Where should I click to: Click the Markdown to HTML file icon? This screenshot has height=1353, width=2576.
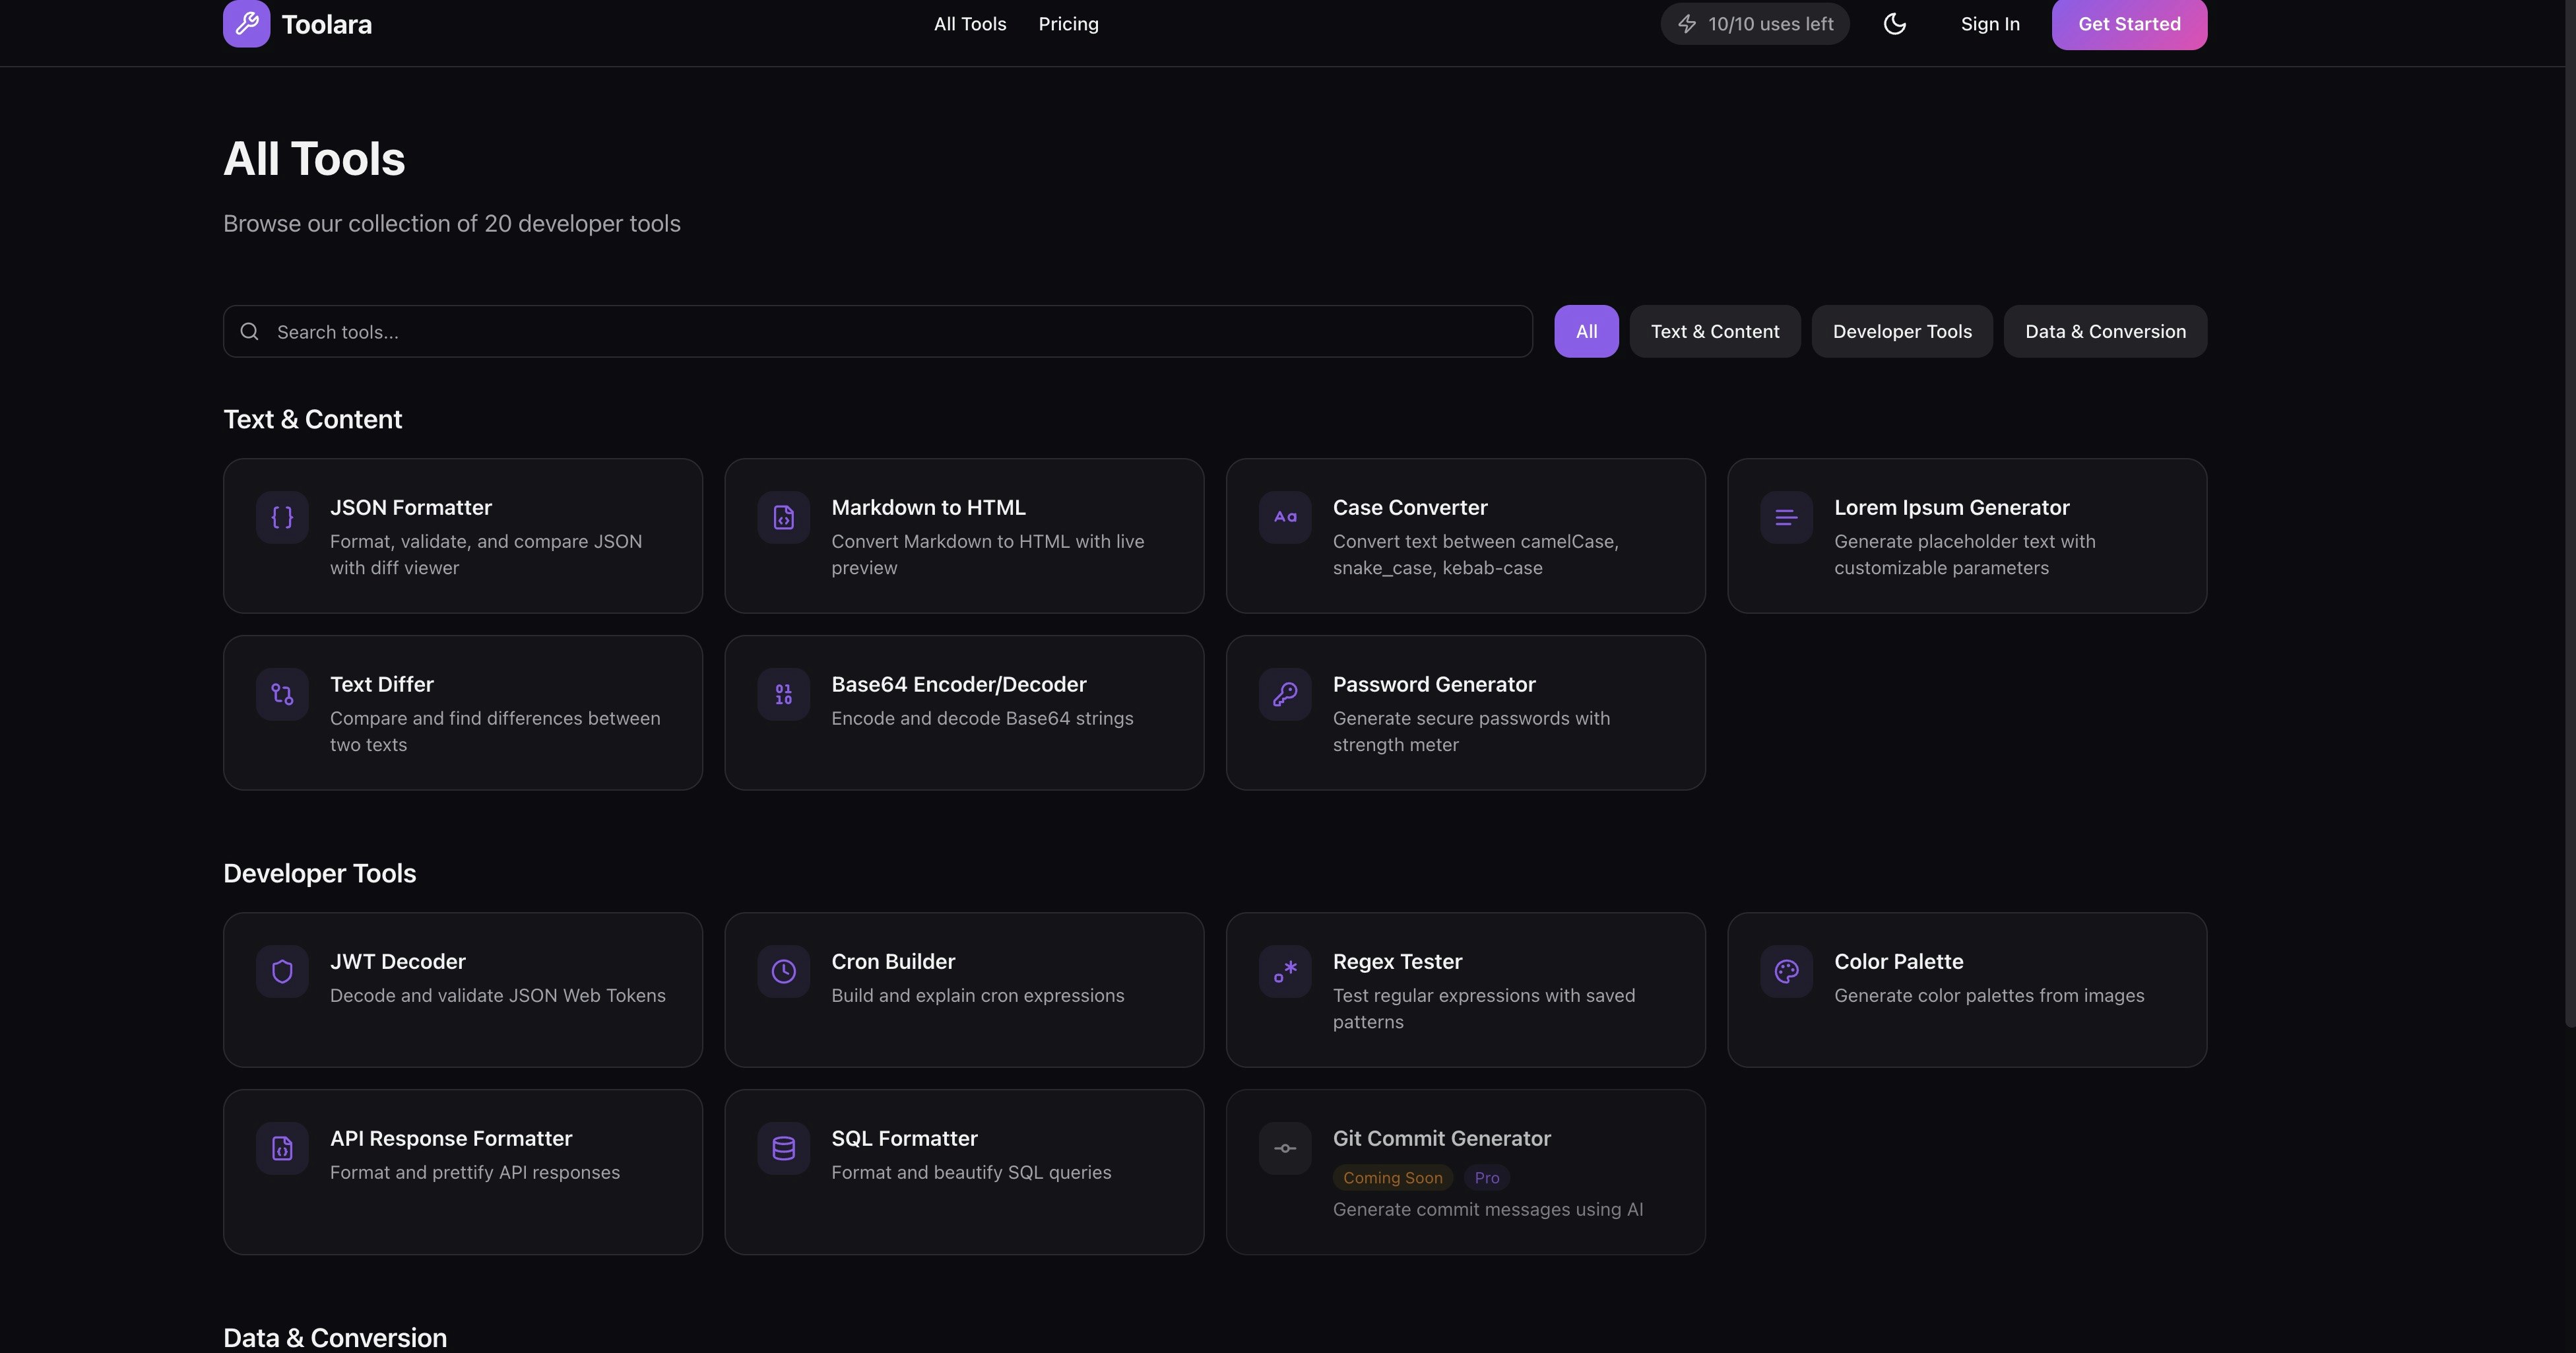coord(783,517)
